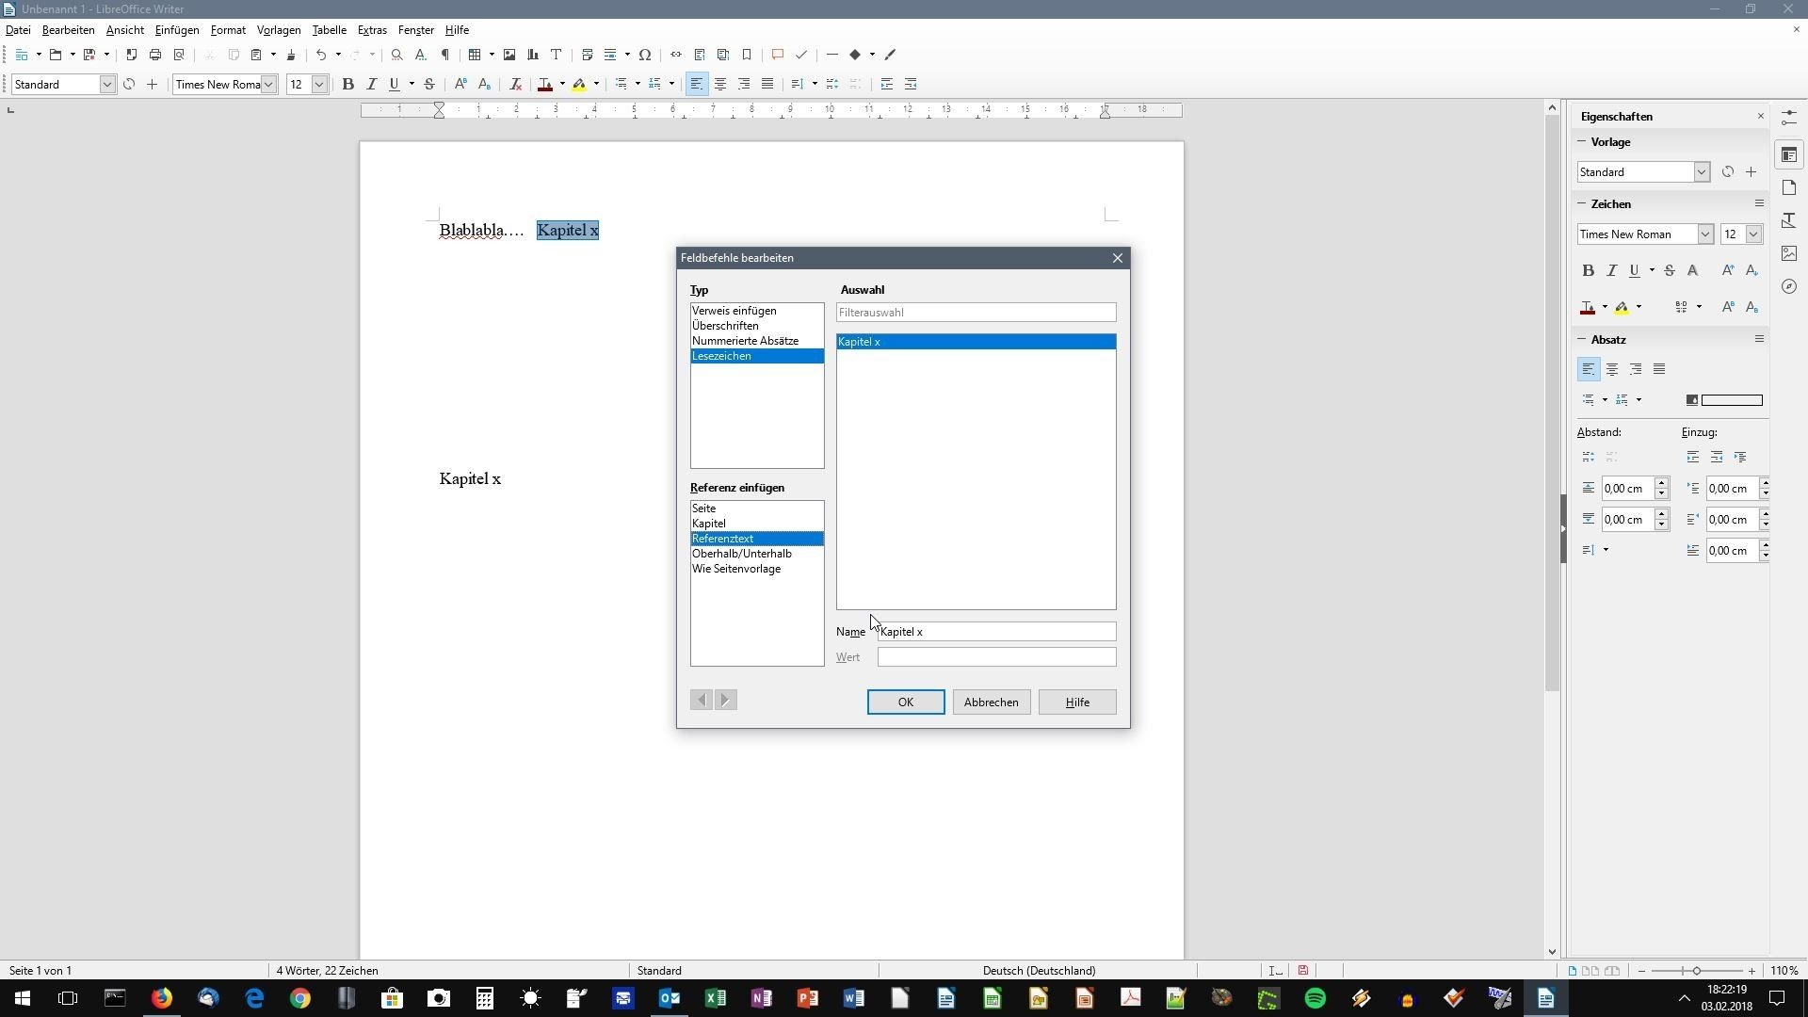Justify text in the toolbar

[x=767, y=84]
